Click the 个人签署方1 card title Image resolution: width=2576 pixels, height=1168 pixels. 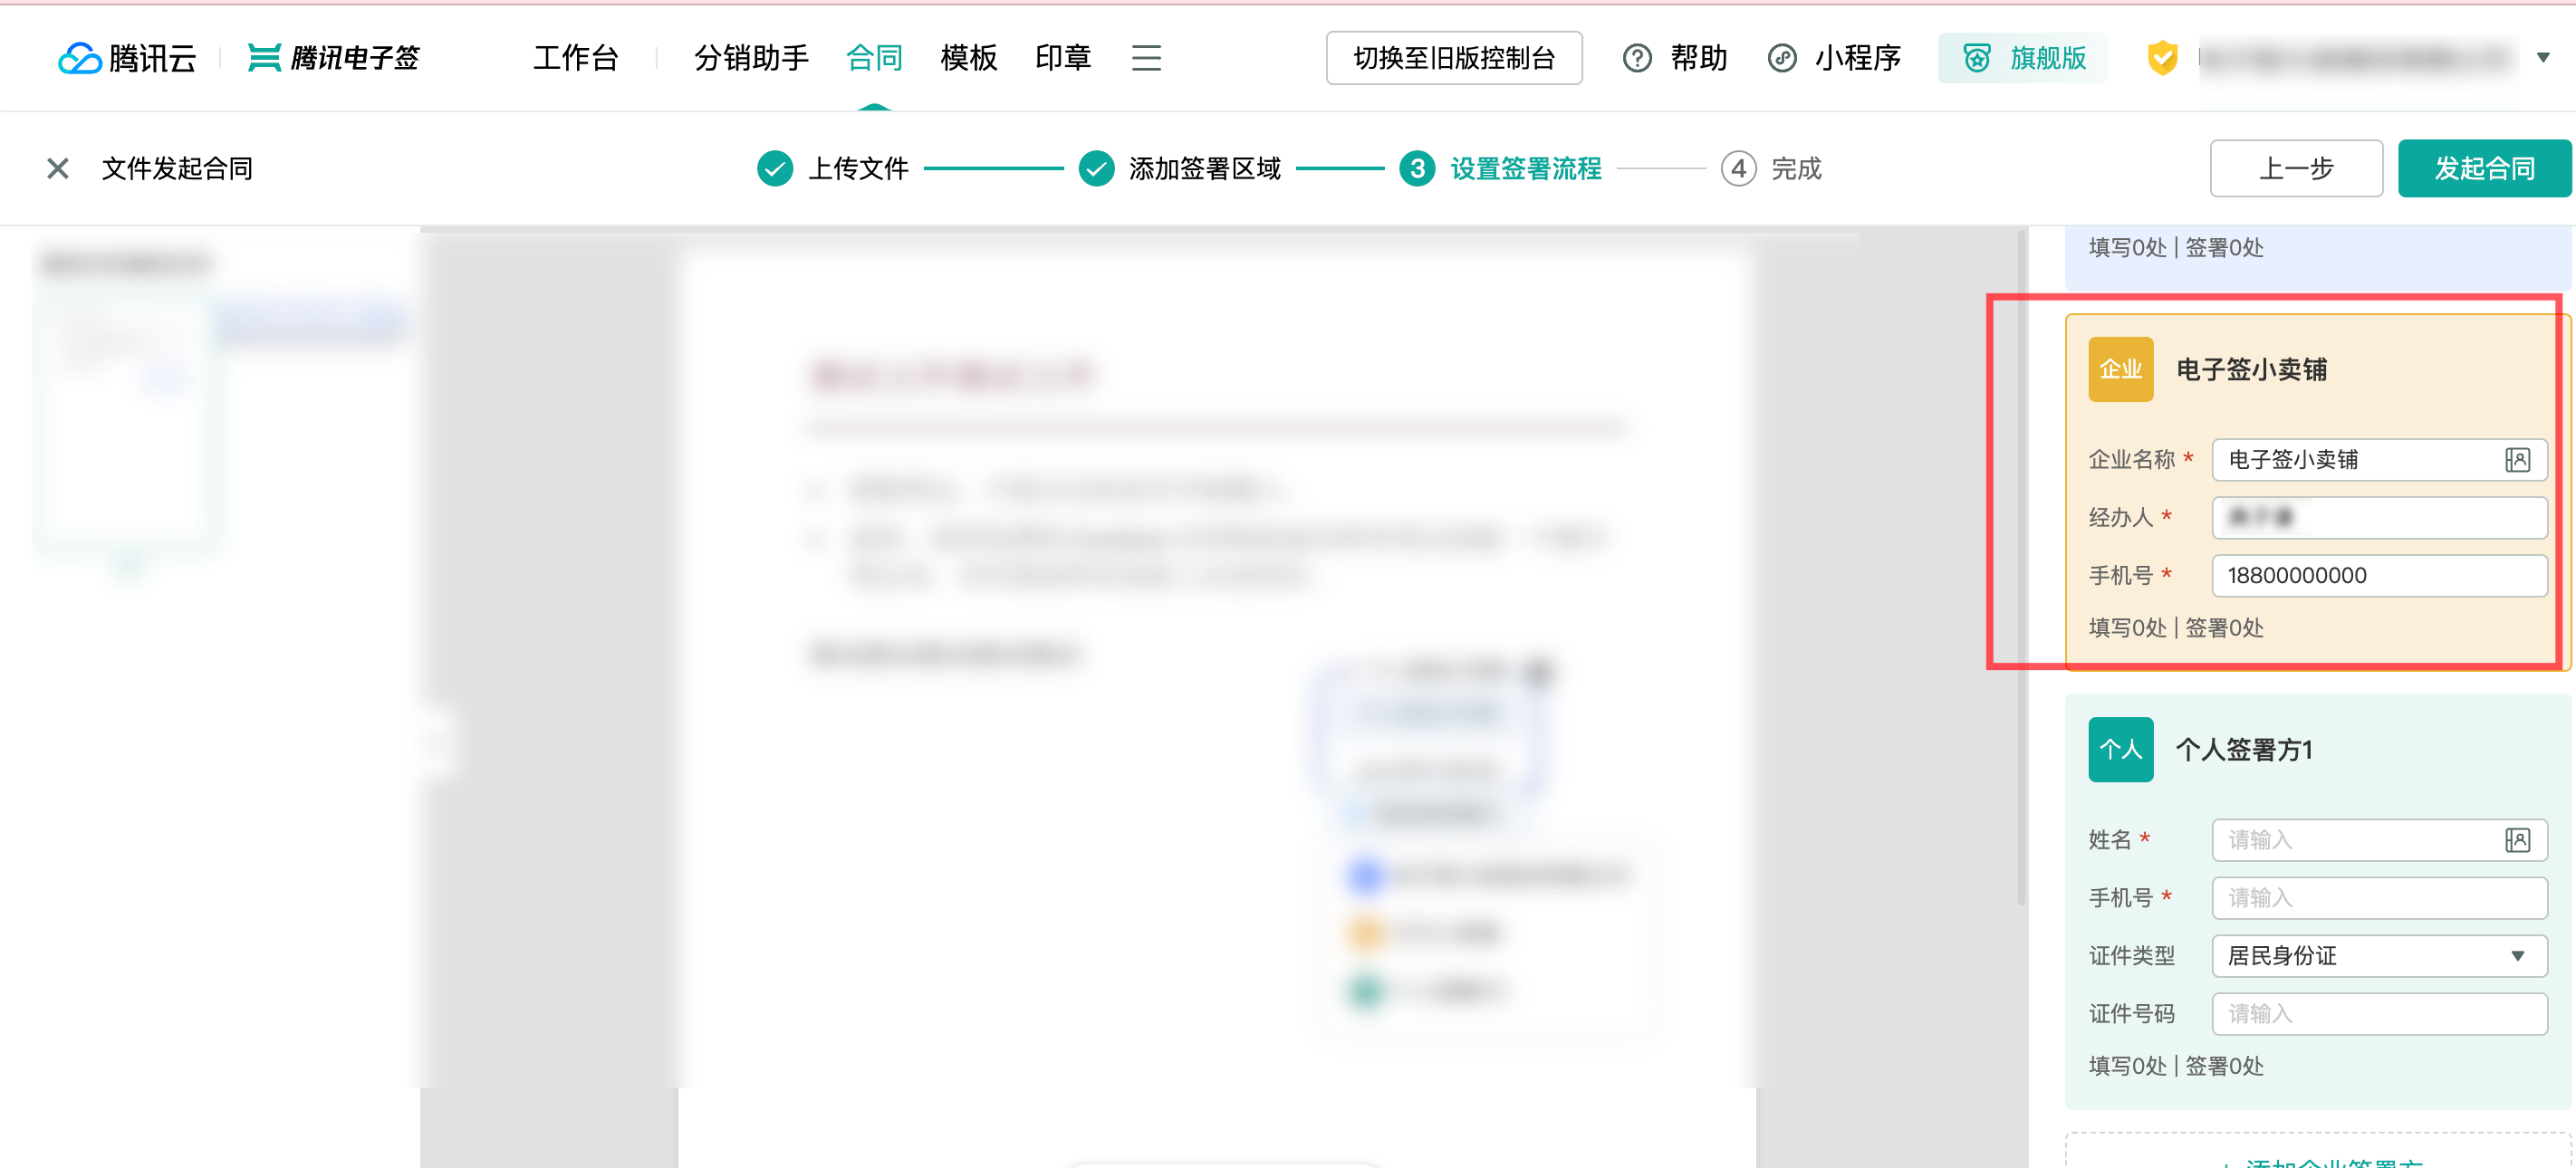(x=2245, y=749)
